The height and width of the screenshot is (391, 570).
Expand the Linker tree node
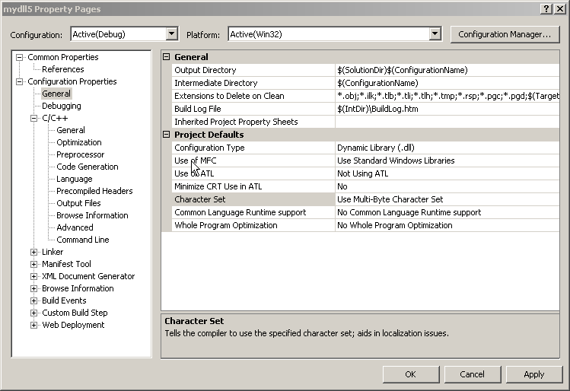coord(33,253)
